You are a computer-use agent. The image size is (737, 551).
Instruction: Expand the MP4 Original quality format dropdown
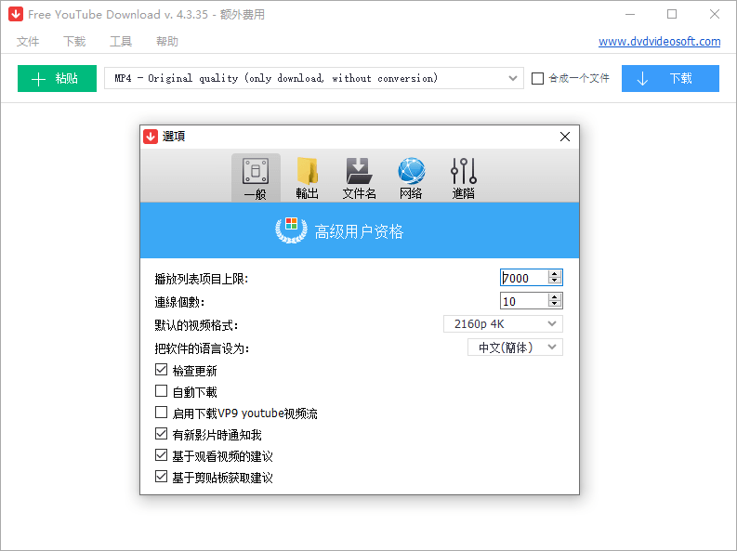pyautogui.click(x=314, y=79)
